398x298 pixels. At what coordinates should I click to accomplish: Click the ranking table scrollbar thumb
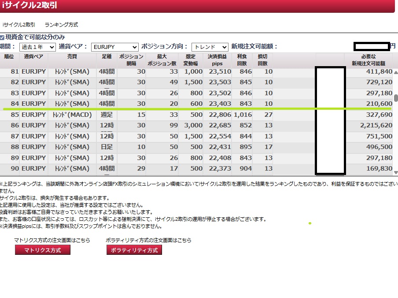(x=395, y=98)
